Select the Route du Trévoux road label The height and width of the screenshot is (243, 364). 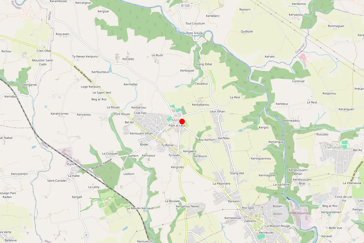pos(102,163)
